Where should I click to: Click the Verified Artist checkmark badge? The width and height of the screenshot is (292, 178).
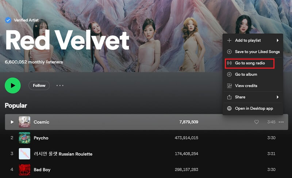(x=8, y=20)
